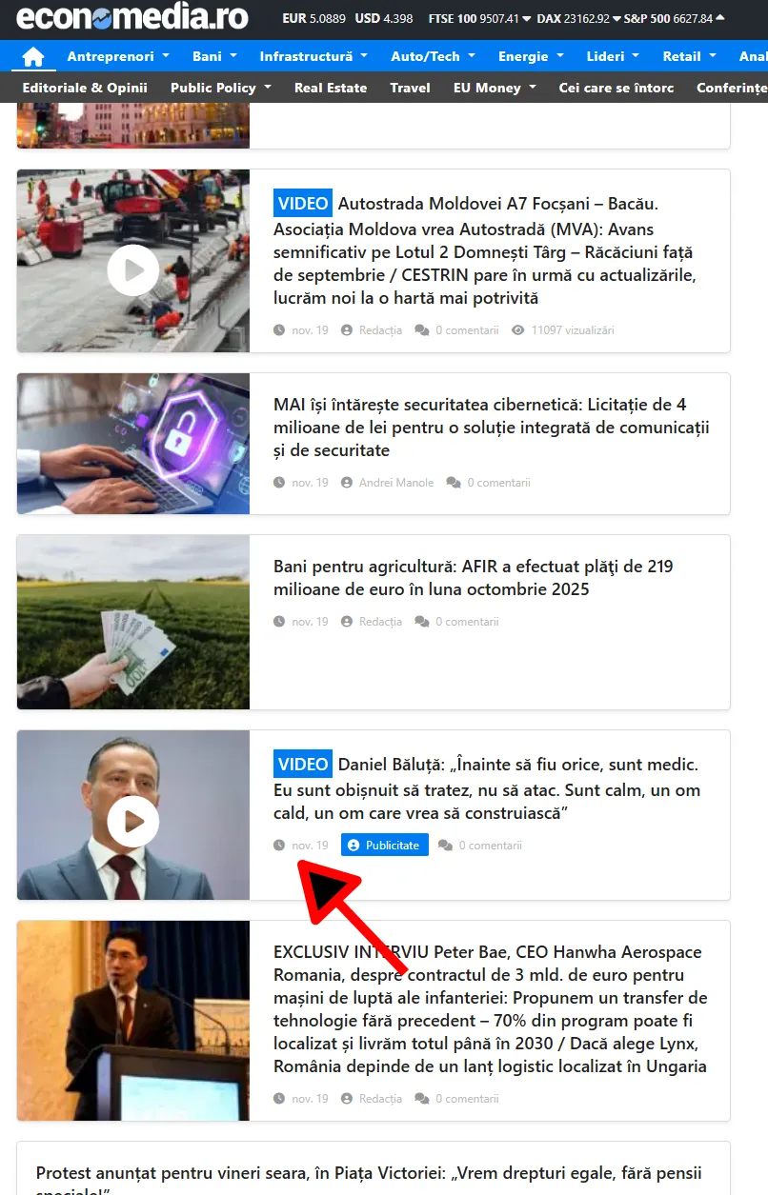Click the clock icon beside Daniel Băluță date

coord(279,846)
